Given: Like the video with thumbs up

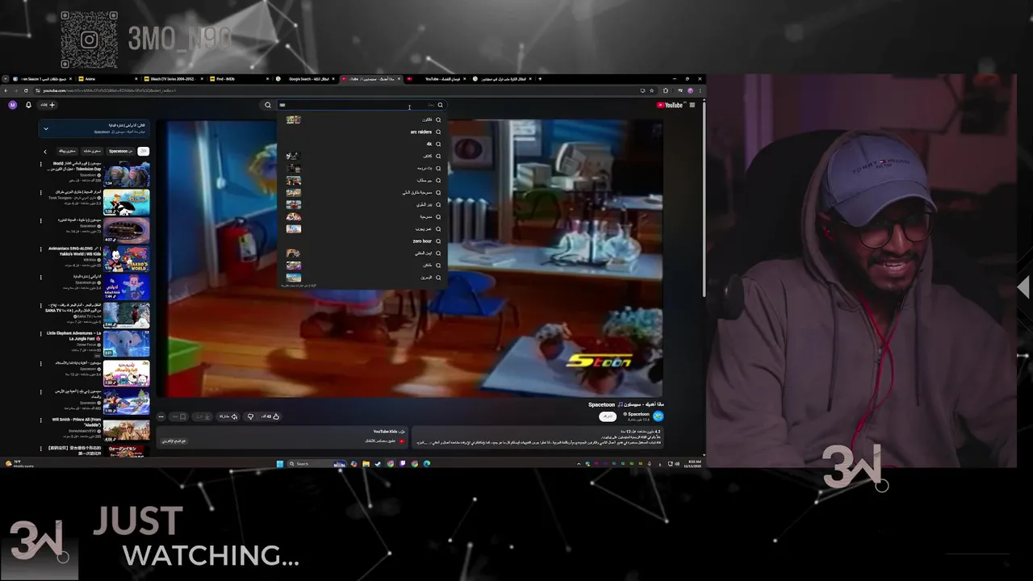Looking at the screenshot, I should pos(270,416).
